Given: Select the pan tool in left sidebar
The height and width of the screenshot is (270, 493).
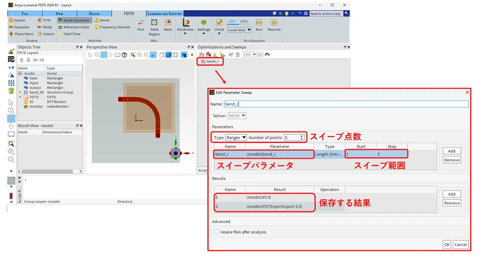Looking at the screenshot, I should click(11, 119).
